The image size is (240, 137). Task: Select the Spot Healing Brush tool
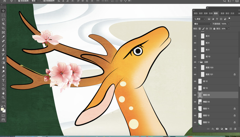[3, 41]
